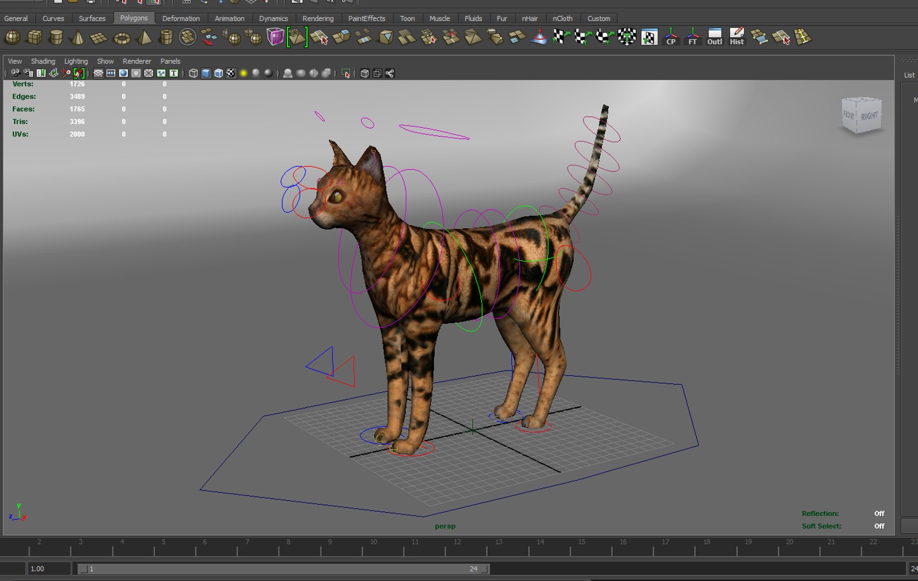Toggle the wireframe cube display button
Viewport: 918px width, 581px height.
[x=193, y=73]
